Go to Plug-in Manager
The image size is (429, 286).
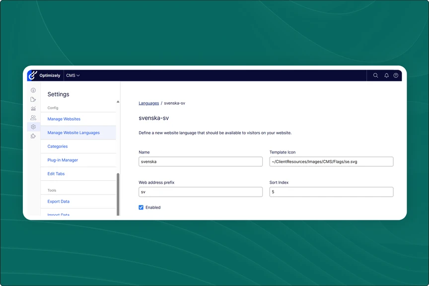63,160
